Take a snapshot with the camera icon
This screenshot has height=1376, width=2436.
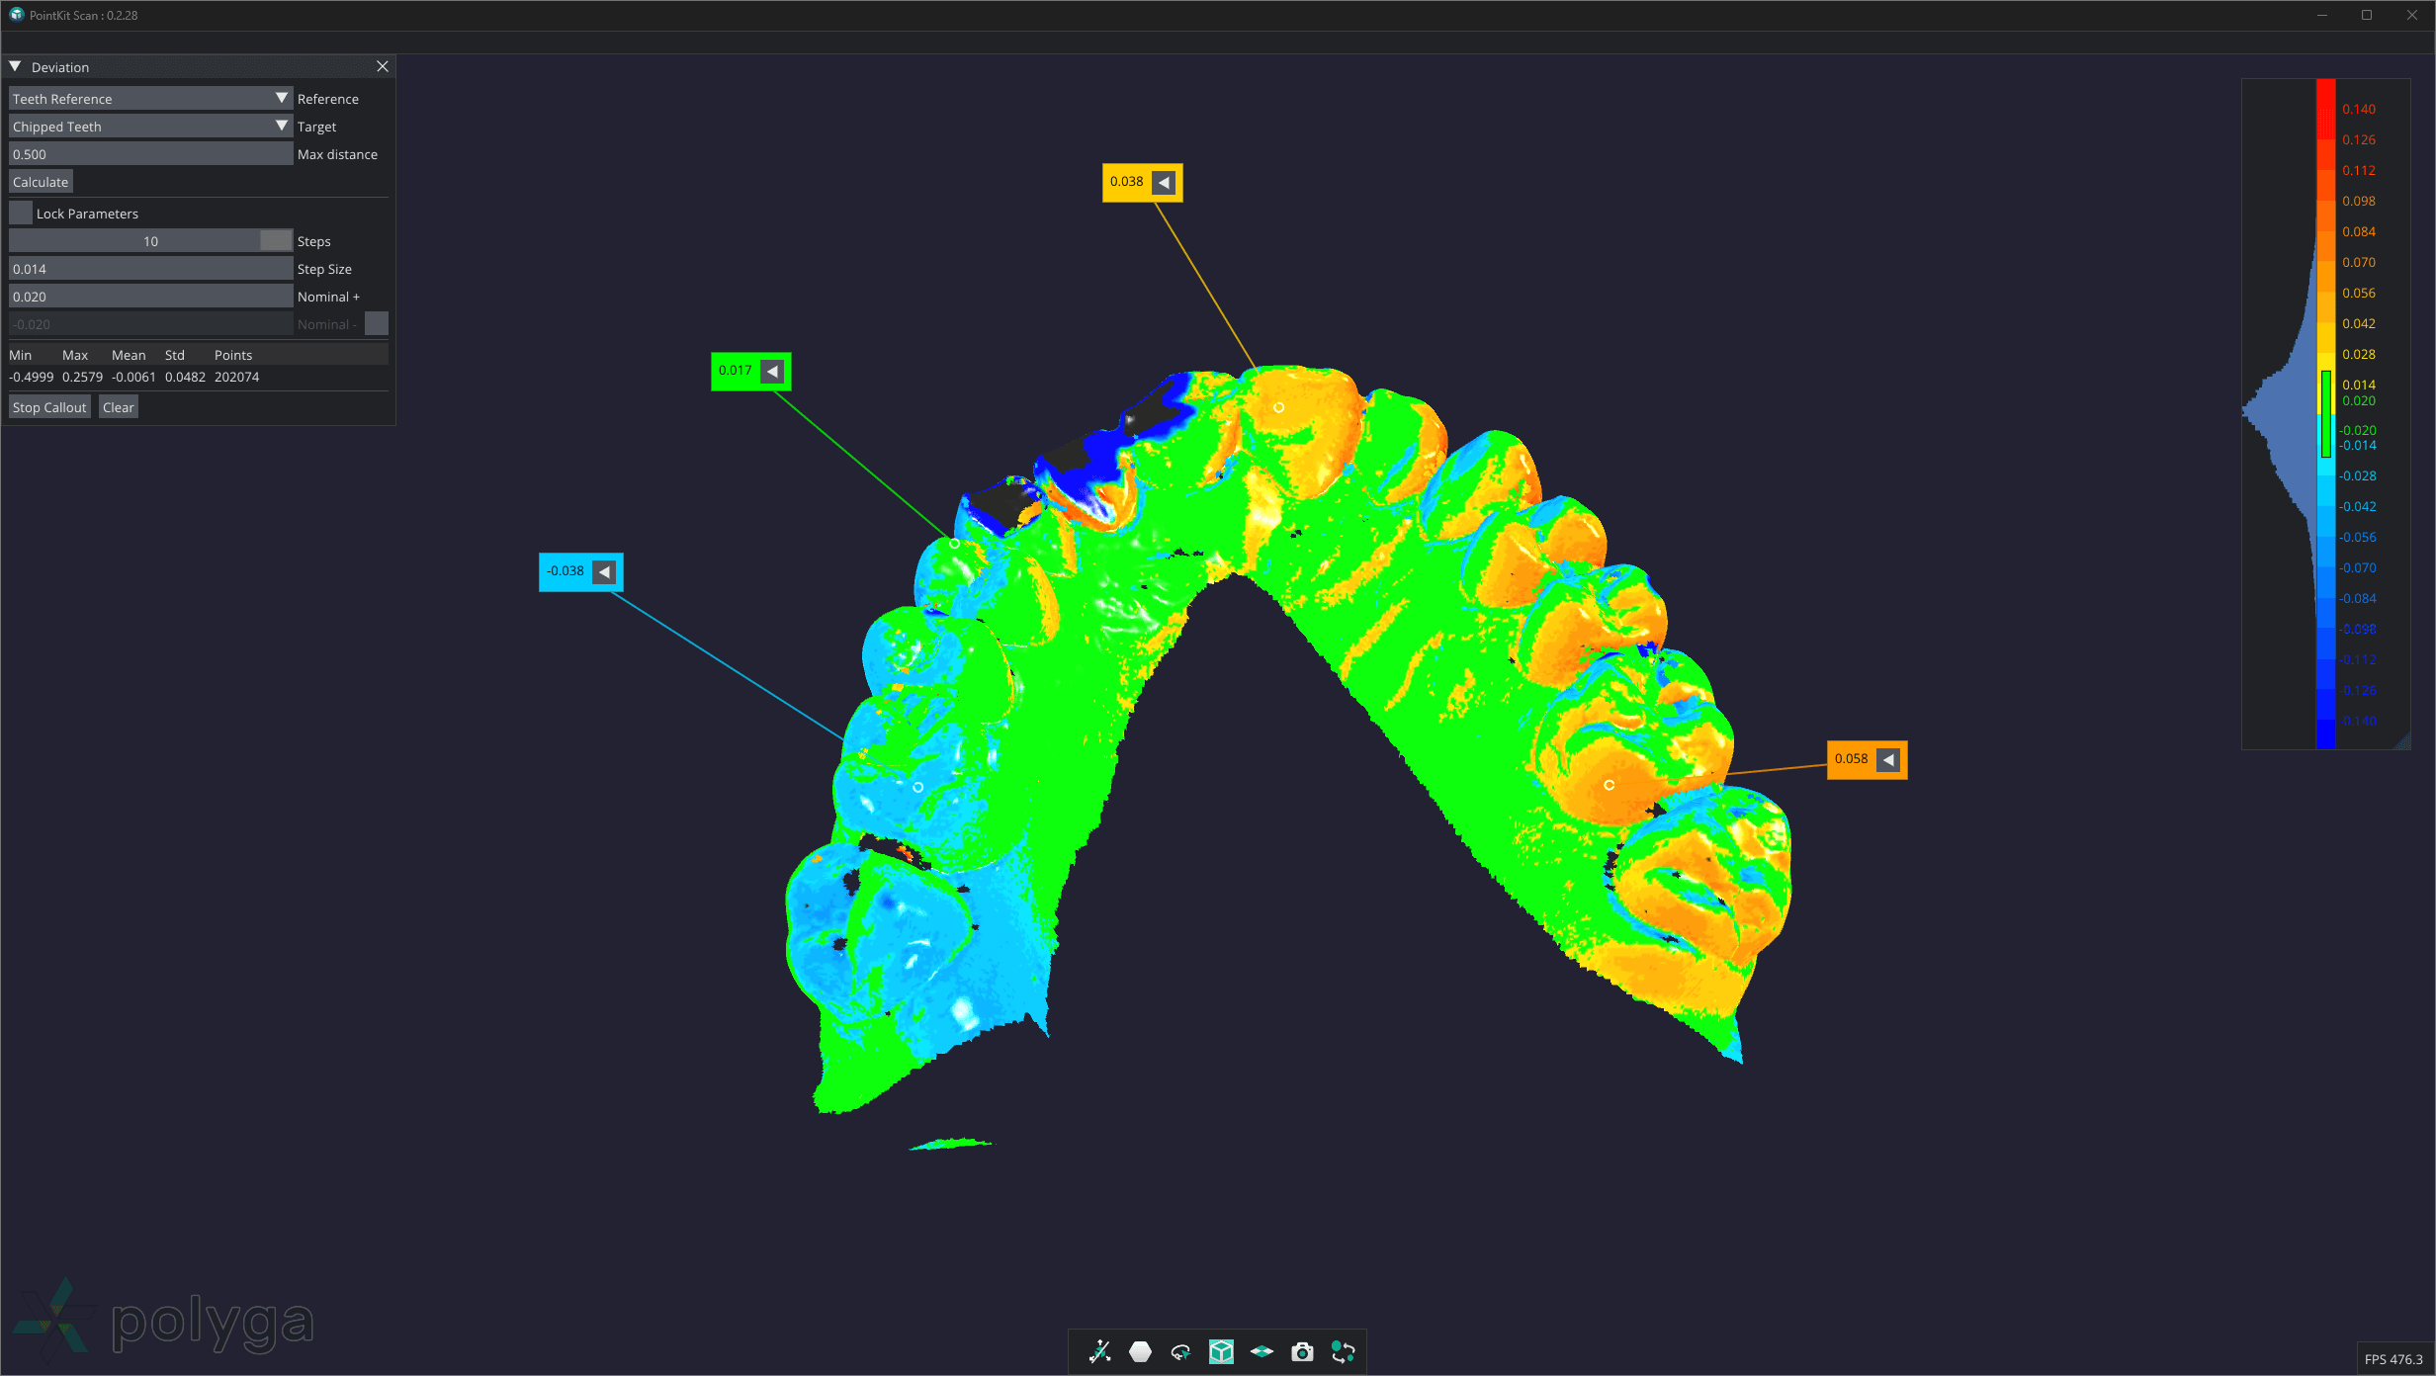[1302, 1352]
